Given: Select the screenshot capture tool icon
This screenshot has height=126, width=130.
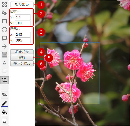Looking at the screenshot, I should tap(4, 4).
